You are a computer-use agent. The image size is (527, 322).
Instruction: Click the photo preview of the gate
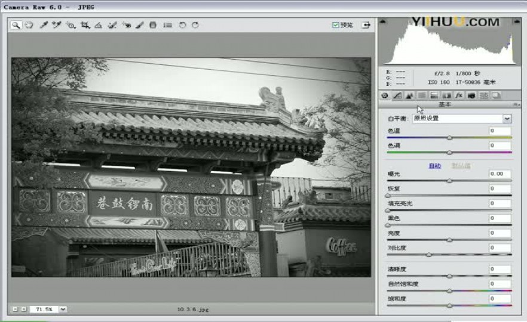pyautogui.click(x=191, y=168)
